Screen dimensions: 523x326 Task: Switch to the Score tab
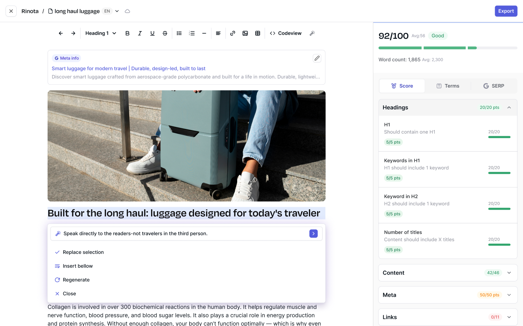click(402, 86)
